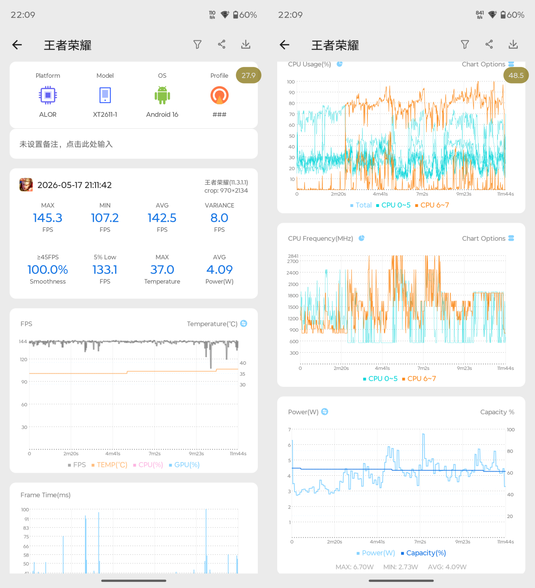The height and width of the screenshot is (588, 535).
Task: Tap the 48.5 floating badge
Action: point(516,75)
